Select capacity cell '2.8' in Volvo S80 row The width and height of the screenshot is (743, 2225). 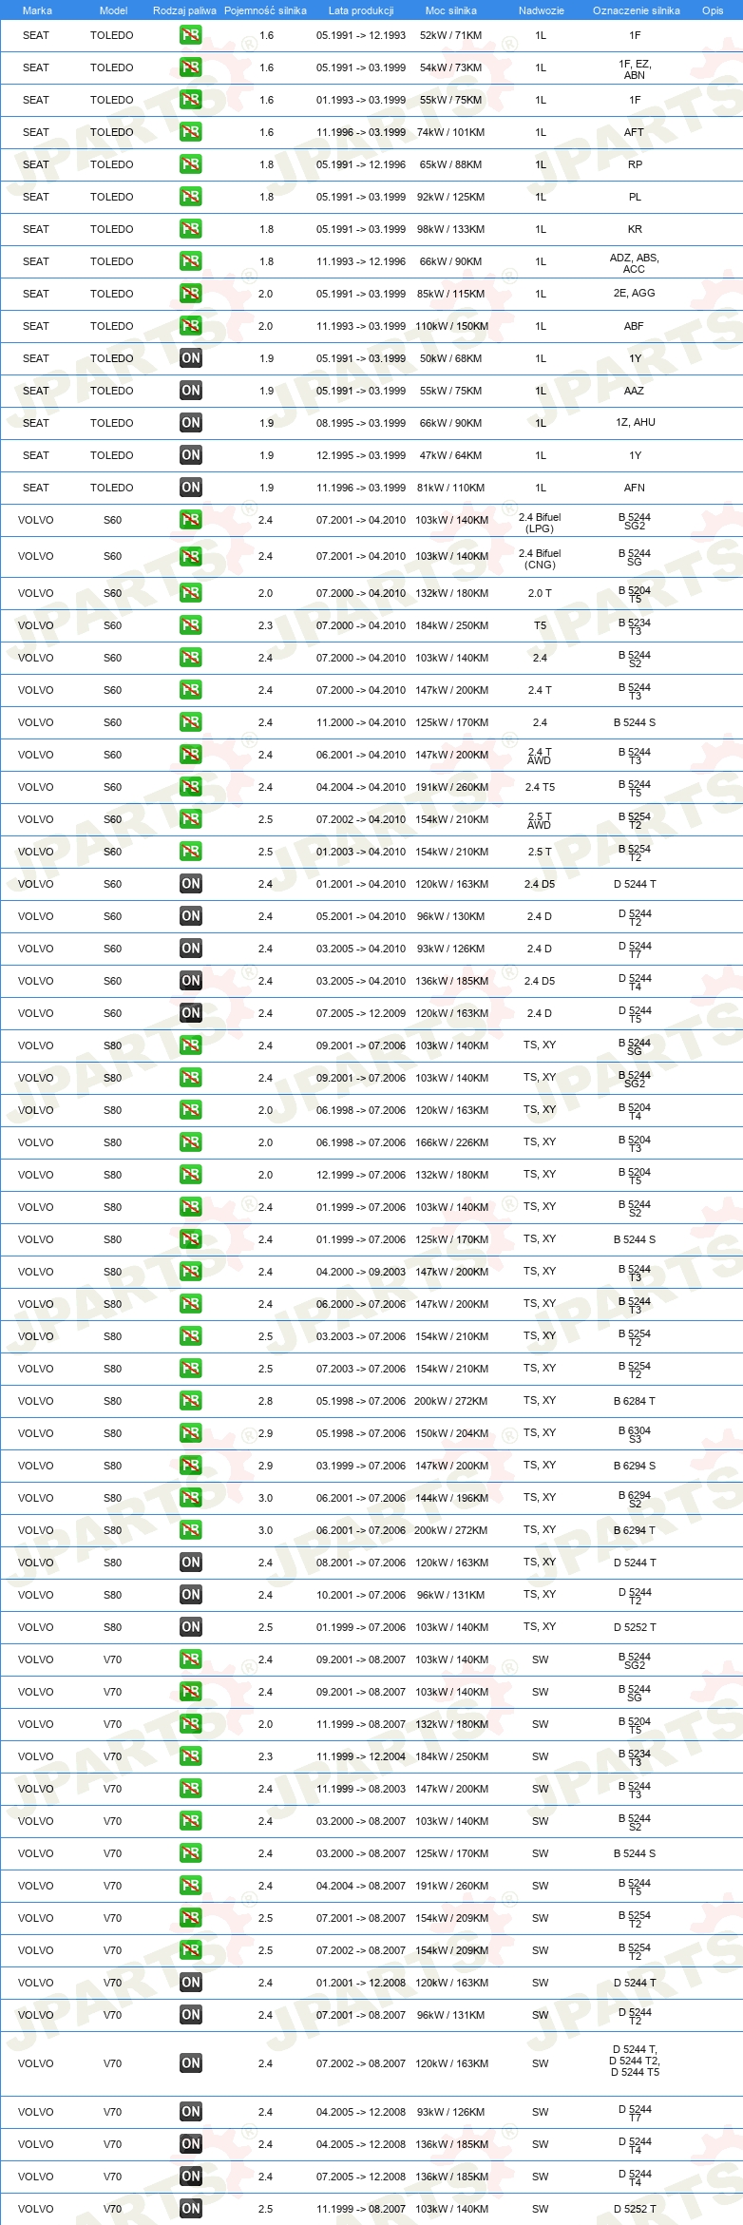click(265, 1401)
